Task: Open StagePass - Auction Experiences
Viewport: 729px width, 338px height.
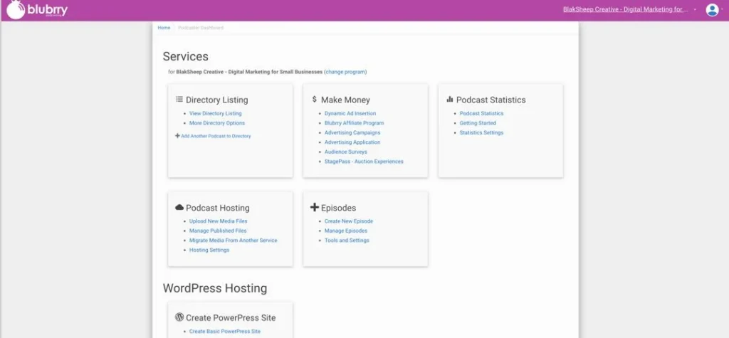Action: pyautogui.click(x=364, y=162)
